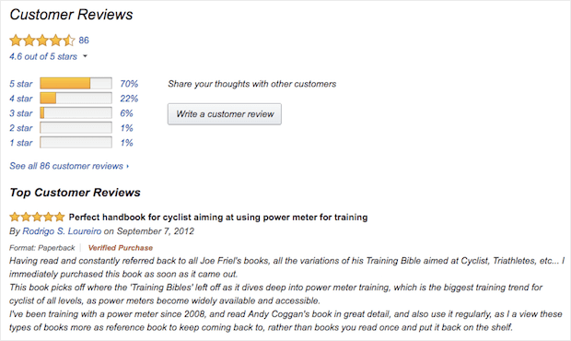Click the five-star icons on top review
The image size is (571, 341).
(37, 218)
